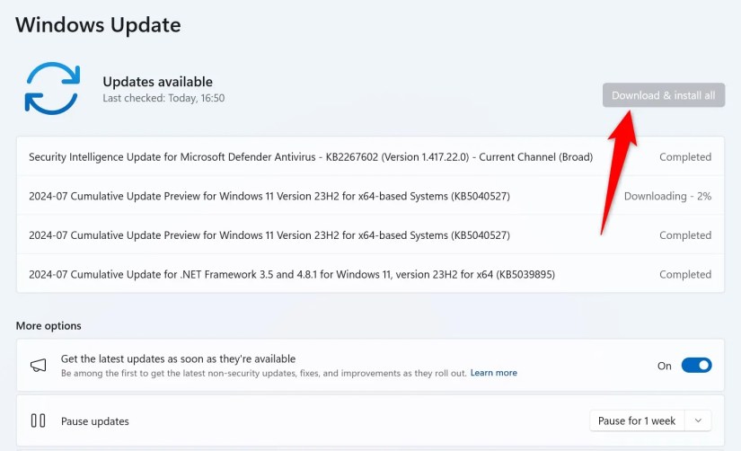Click Download & install all button
This screenshot has width=741, height=451.
[663, 95]
